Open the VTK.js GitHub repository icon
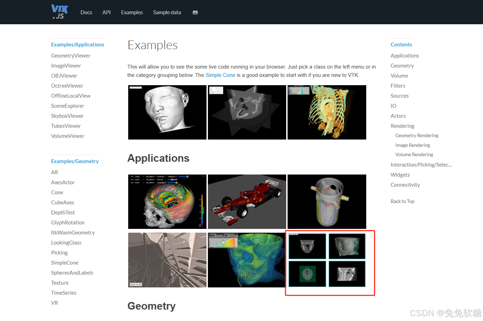 (x=195, y=12)
